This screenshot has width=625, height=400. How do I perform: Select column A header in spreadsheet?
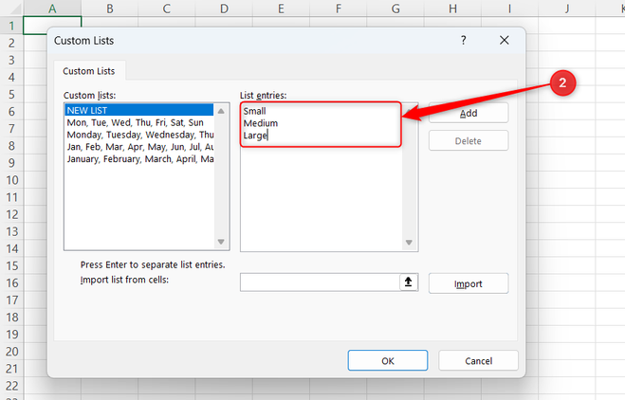(52, 9)
